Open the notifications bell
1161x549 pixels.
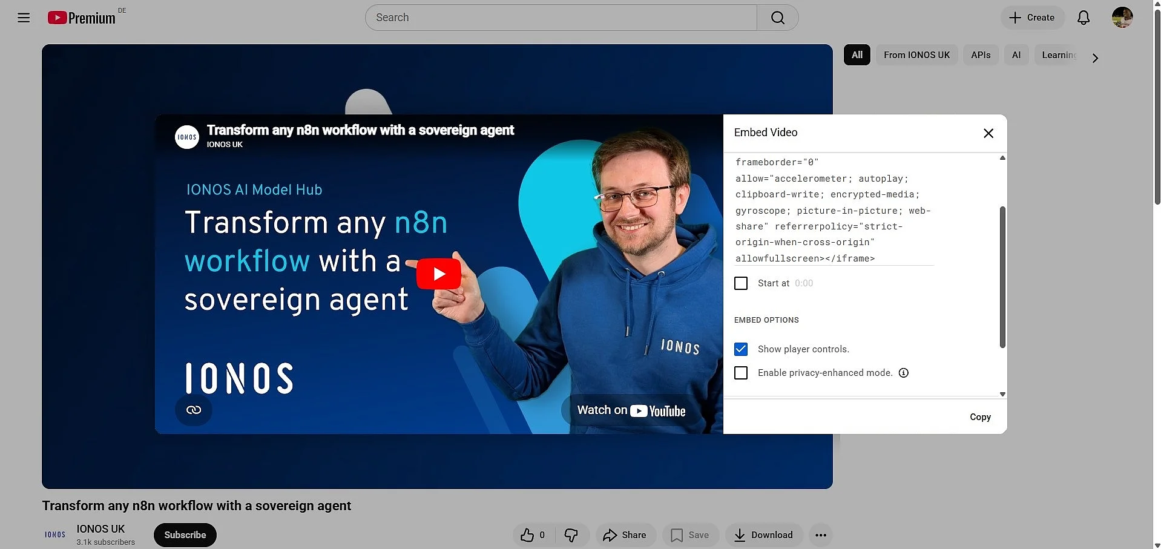pyautogui.click(x=1084, y=18)
